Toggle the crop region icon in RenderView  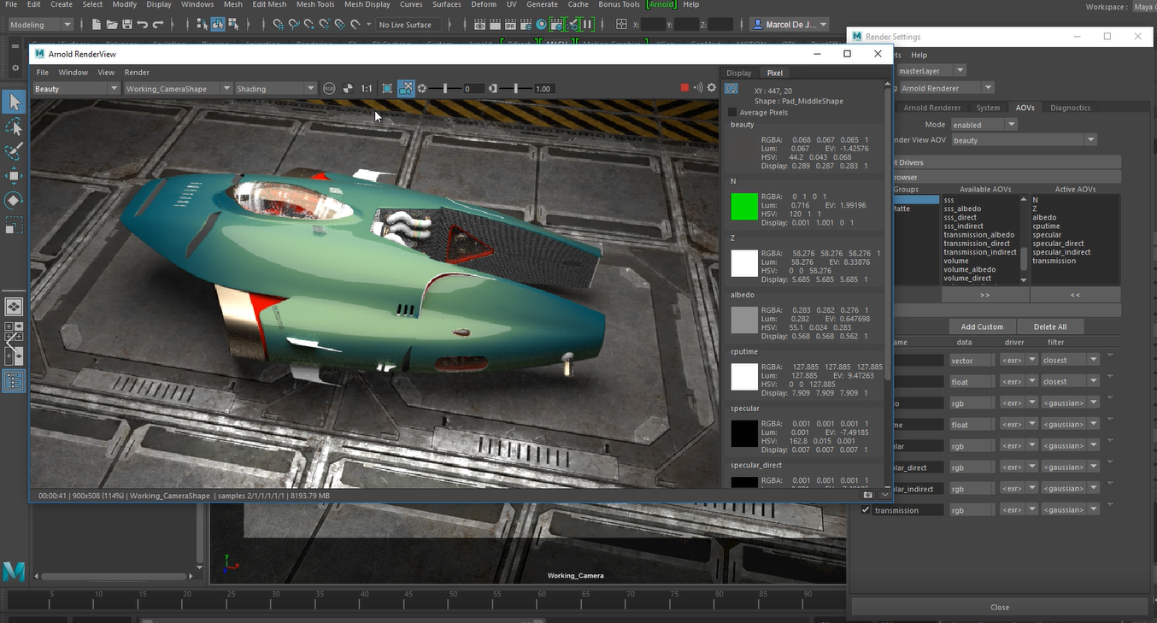click(387, 89)
